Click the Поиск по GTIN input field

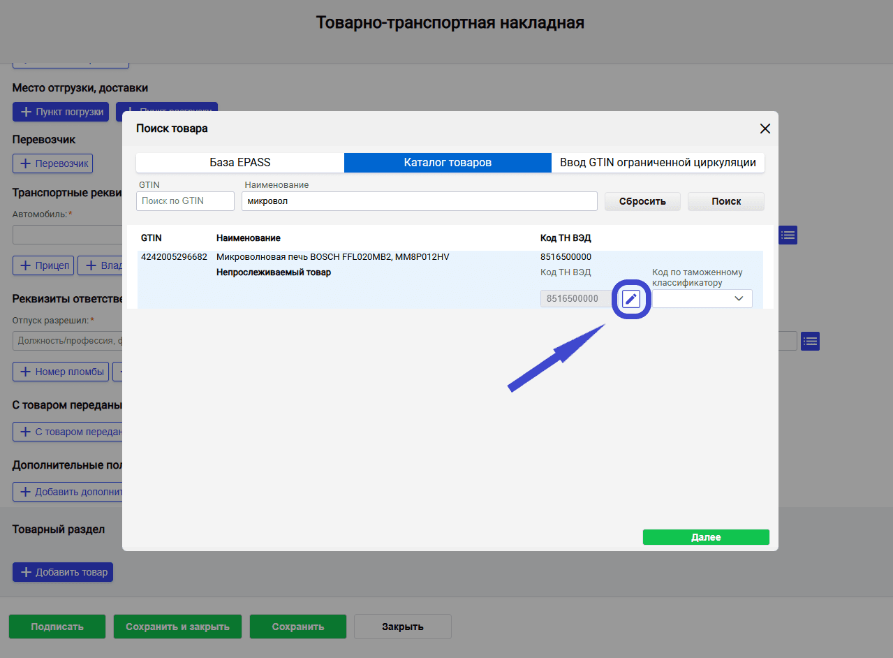point(184,200)
